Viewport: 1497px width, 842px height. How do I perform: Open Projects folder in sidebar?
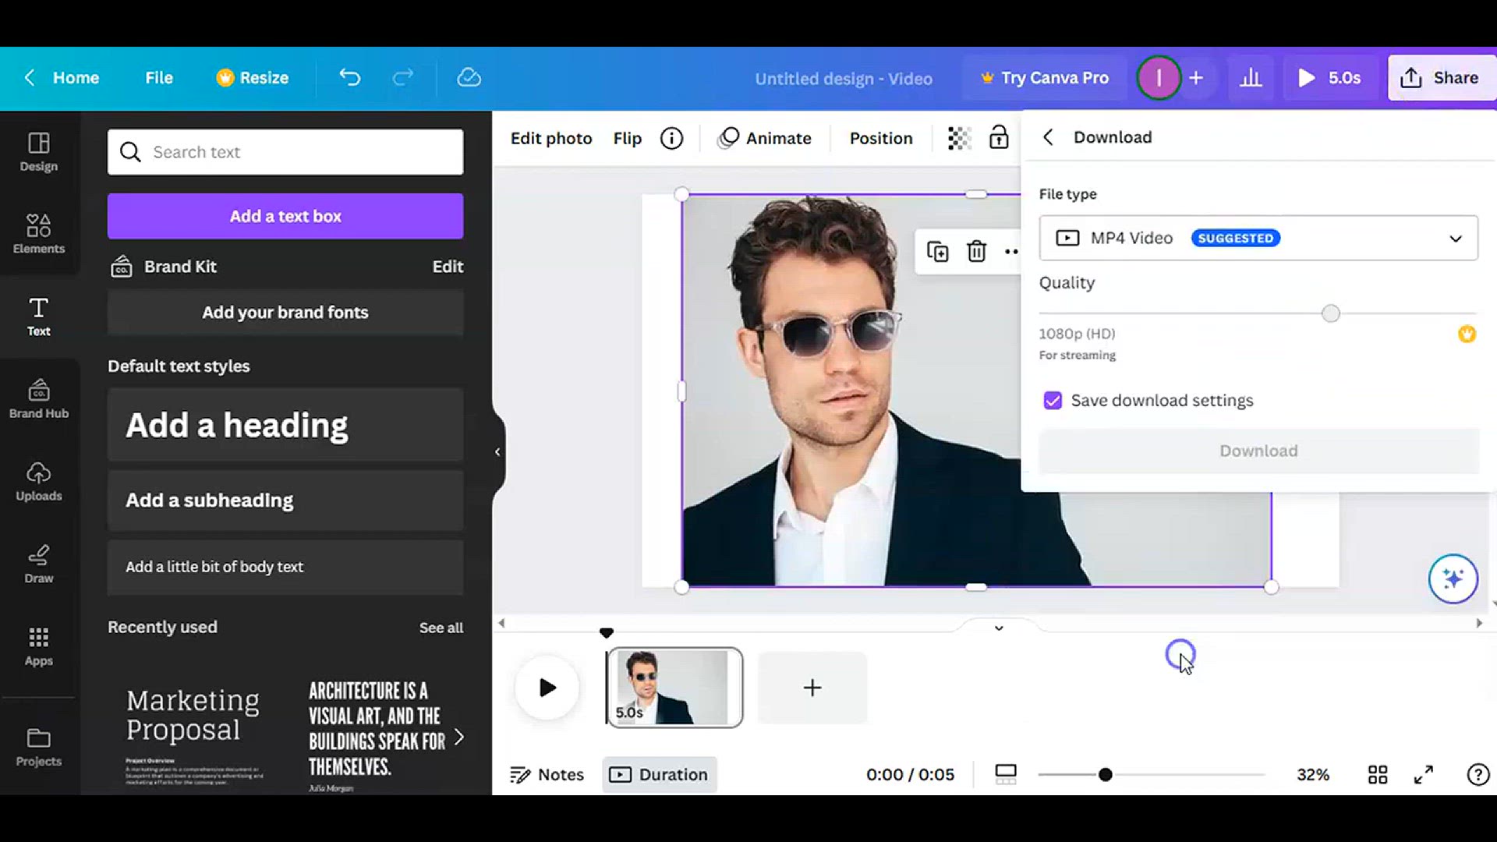click(x=38, y=747)
